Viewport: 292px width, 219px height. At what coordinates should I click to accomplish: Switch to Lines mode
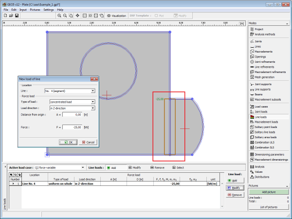coord(255,47)
